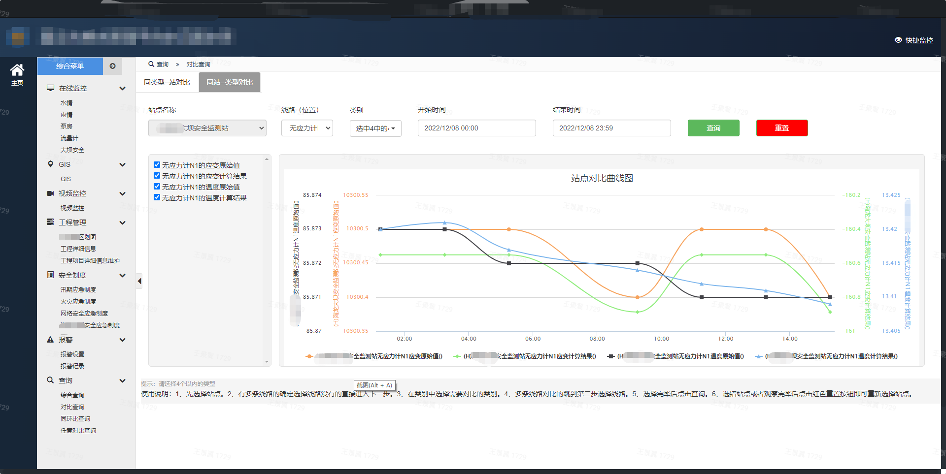Click the green 查询 button
The width and height of the screenshot is (946, 474).
(x=713, y=128)
